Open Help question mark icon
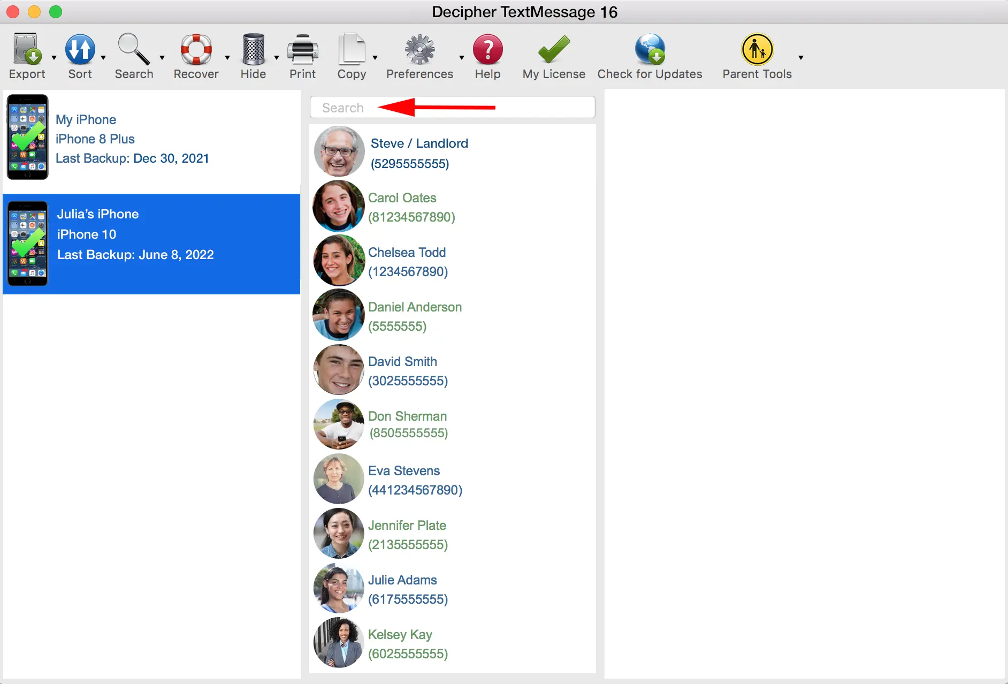The height and width of the screenshot is (684, 1008). tap(487, 49)
